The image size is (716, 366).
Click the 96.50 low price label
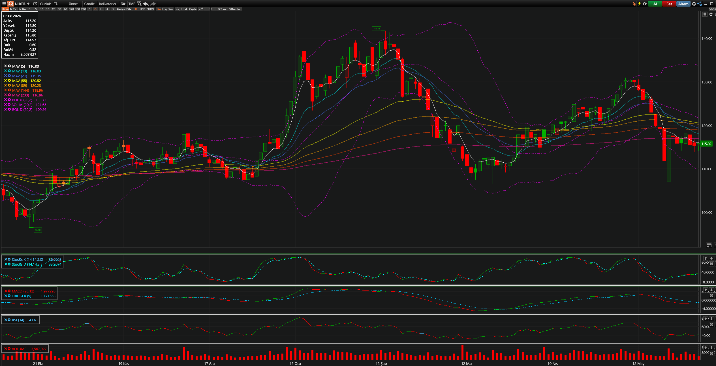tap(38, 230)
